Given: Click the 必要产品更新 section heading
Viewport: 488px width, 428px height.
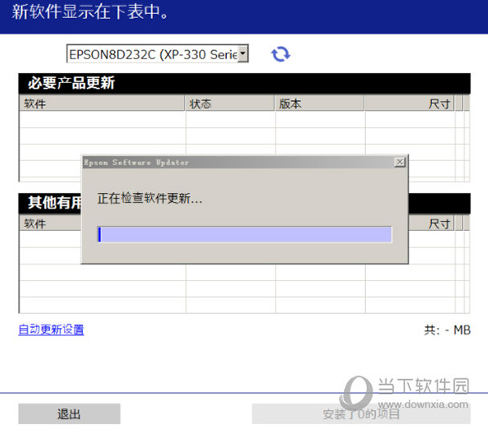Looking at the screenshot, I should click(72, 83).
